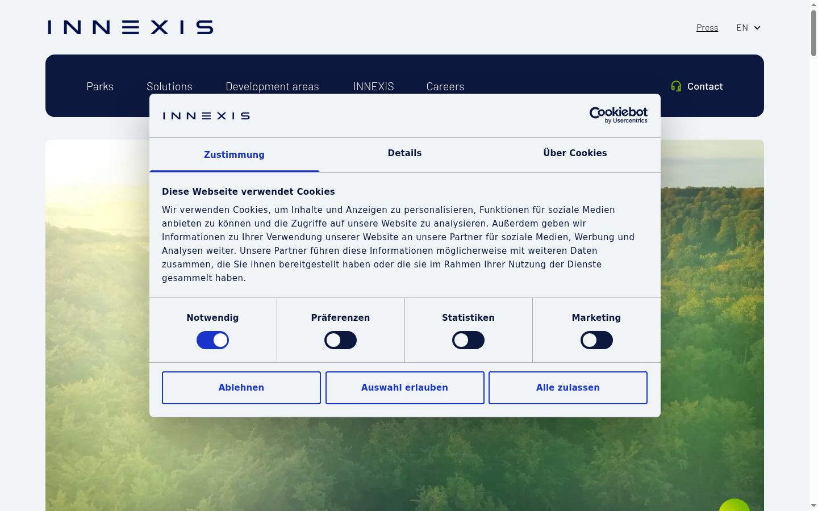The image size is (818, 511).
Task: Click the heading 'Diese Webseite verwendet Cookies'
Action: [248, 192]
